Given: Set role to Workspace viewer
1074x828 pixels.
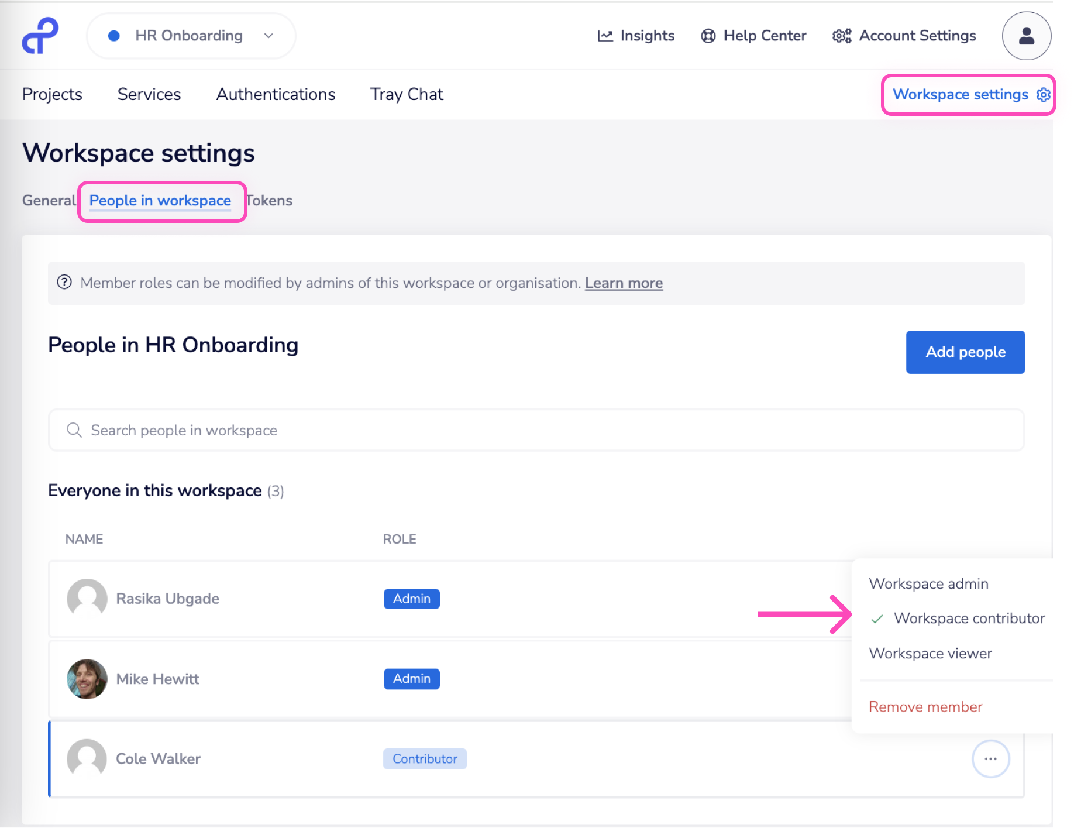Looking at the screenshot, I should tap(930, 654).
